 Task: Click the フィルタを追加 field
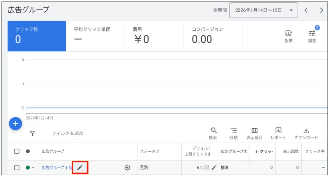(x=68, y=133)
